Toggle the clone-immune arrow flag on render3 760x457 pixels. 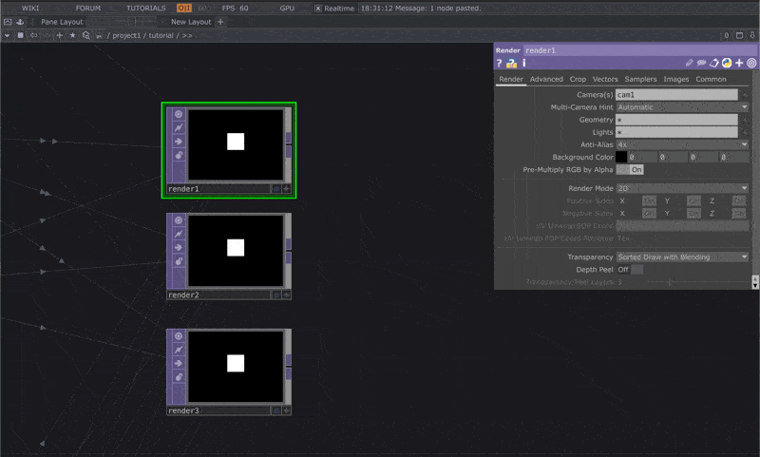coord(179,364)
